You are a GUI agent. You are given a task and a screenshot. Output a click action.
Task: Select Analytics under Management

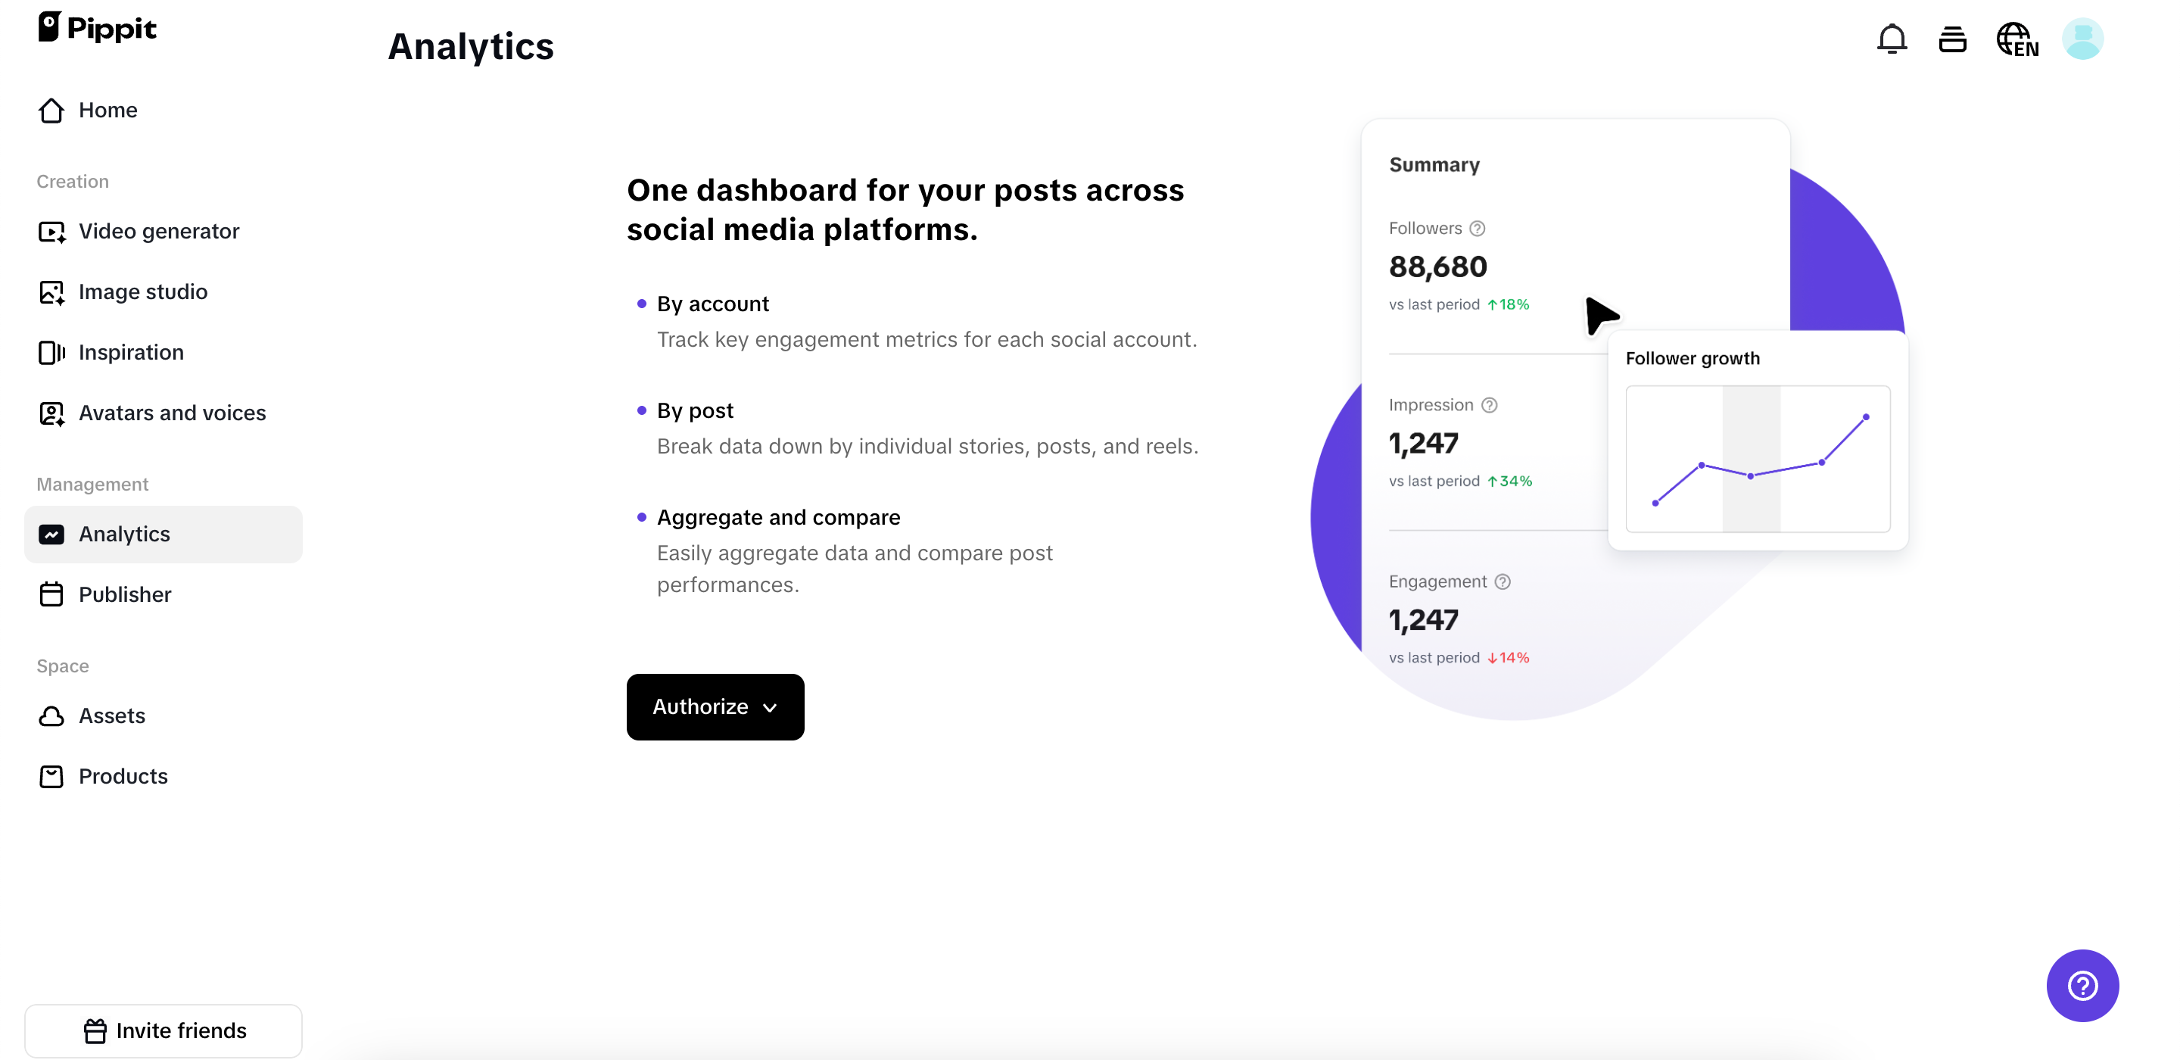click(x=125, y=533)
